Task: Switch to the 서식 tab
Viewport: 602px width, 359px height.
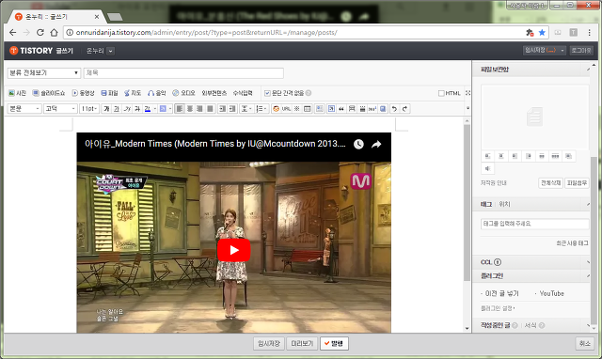Action: [531, 325]
